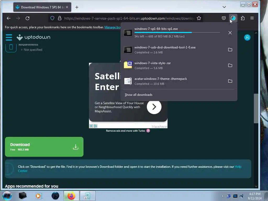Bookmark this page with the star
This screenshot has width=268, height=201.
pyautogui.click(x=199, y=18)
